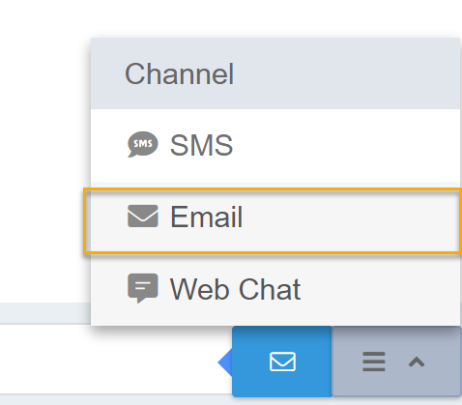The height and width of the screenshot is (405, 462).
Task: Click the SMS text label
Action: [x=201, y=145]
